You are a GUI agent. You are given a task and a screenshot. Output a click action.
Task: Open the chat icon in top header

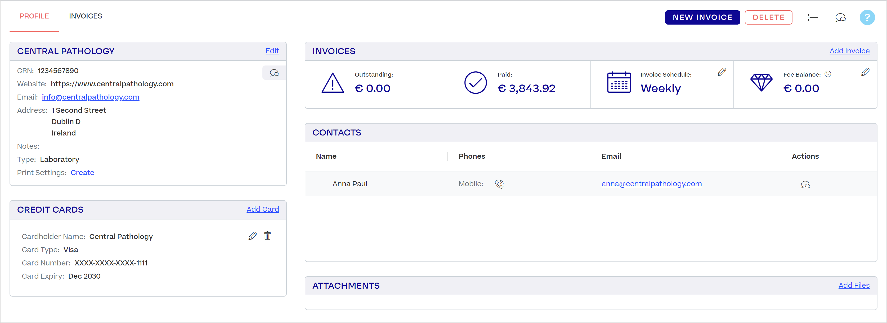[840, 17]
